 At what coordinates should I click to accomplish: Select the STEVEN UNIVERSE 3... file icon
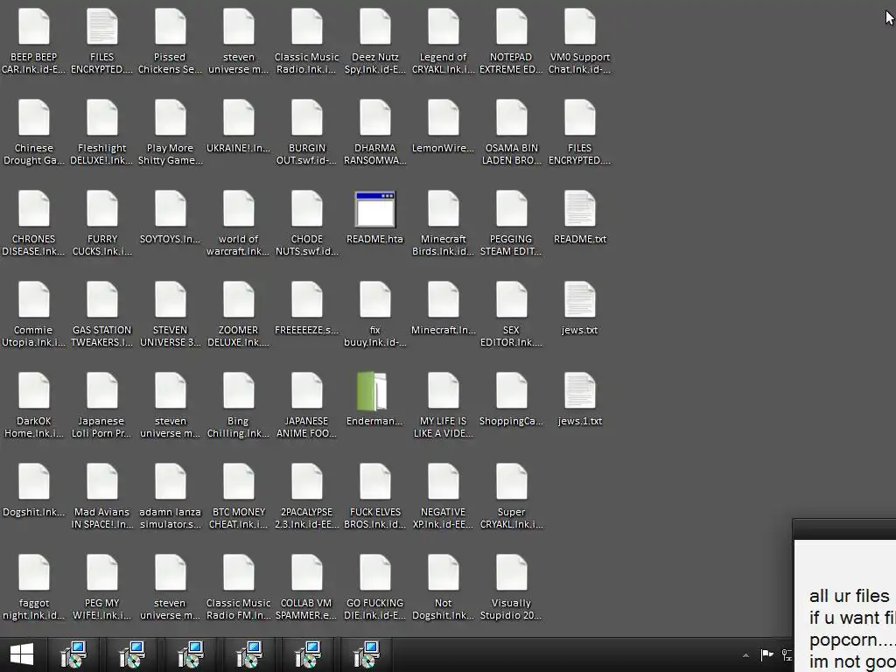coord(171,299)
